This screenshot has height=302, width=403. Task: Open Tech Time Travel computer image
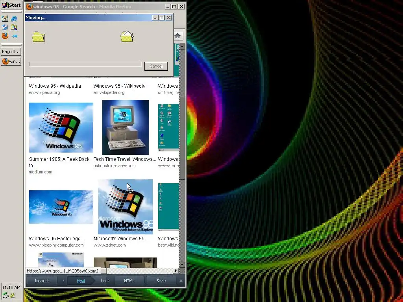click(x=126, y=127)
